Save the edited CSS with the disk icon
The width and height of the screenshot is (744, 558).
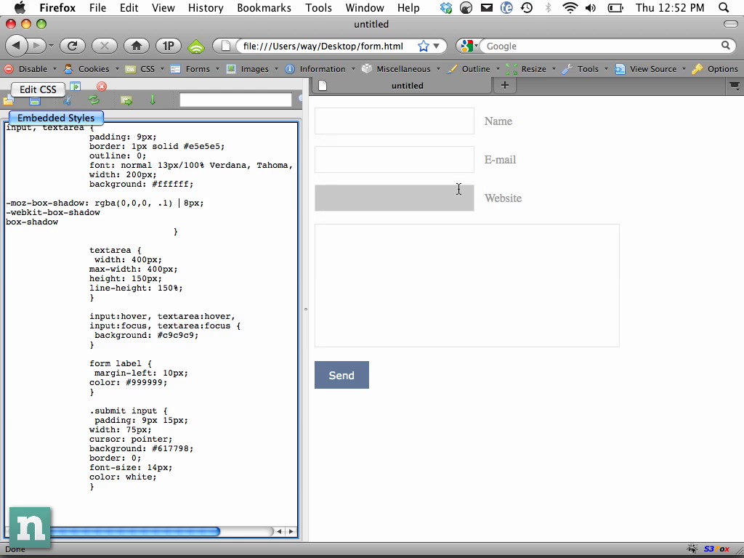pos(35,100)
